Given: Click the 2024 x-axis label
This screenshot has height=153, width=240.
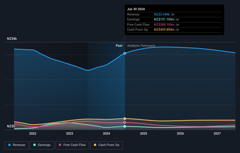Looking at the screenshot, I should [x=106, y=133].
